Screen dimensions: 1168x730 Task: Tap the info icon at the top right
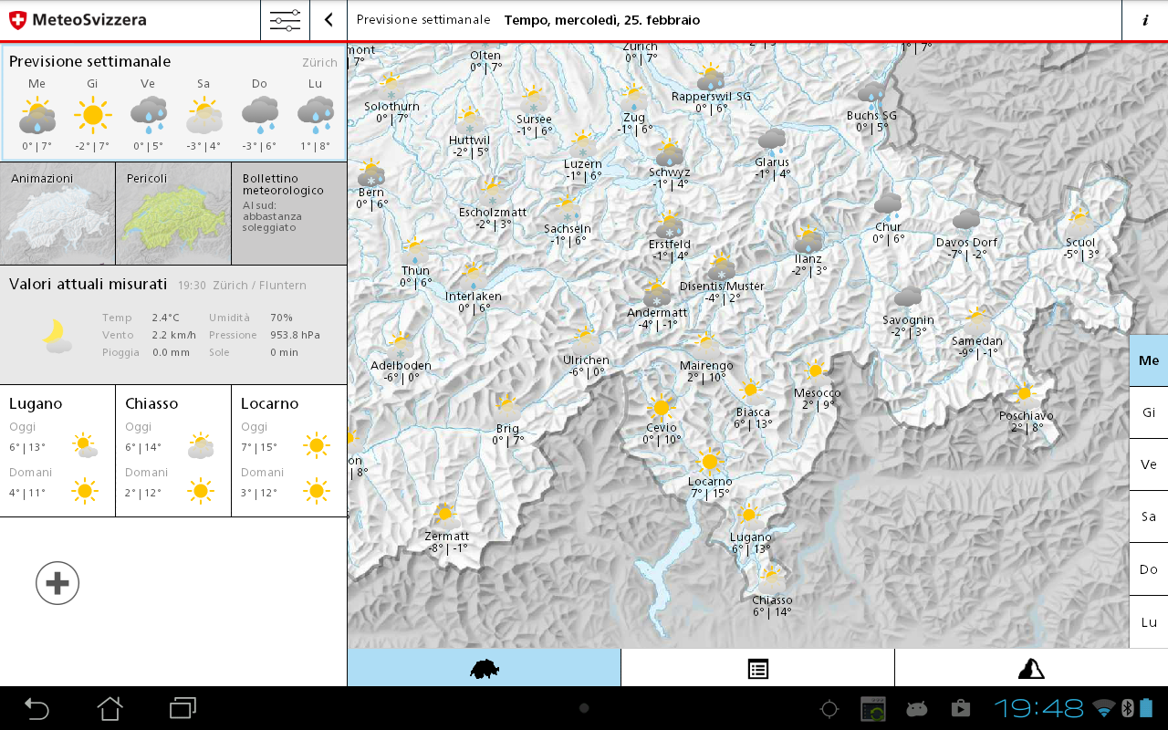(x=1145, y=20)
